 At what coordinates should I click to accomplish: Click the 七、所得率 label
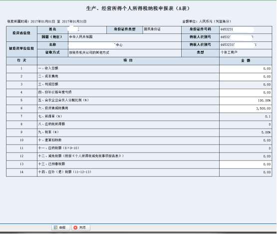50,116
